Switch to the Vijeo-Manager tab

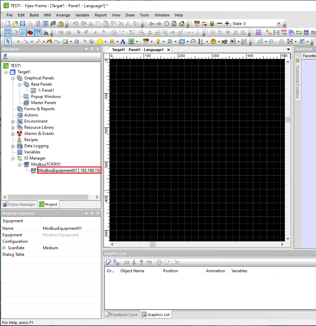[19, 204]
